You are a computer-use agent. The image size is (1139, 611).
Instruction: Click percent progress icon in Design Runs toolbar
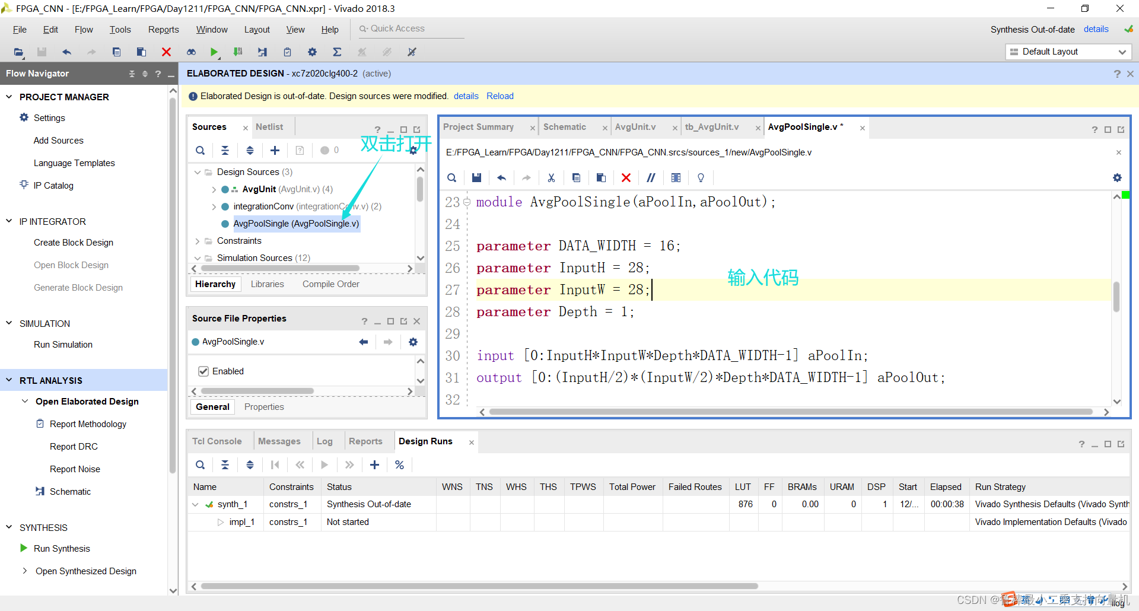tap(399, 465)
